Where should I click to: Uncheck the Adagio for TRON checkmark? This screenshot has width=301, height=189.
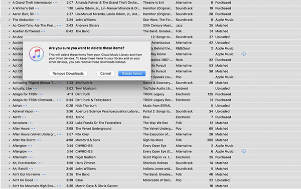10,94
